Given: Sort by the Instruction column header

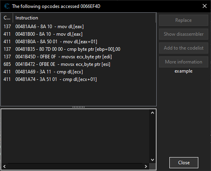Looking at the screenshot, I should [84, 18].
